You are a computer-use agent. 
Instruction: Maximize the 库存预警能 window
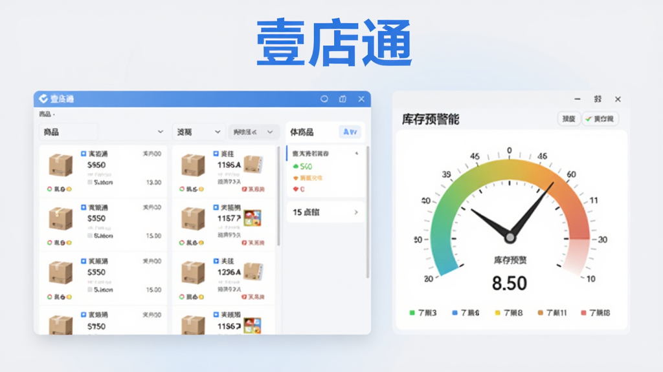(x=598, y=99)
